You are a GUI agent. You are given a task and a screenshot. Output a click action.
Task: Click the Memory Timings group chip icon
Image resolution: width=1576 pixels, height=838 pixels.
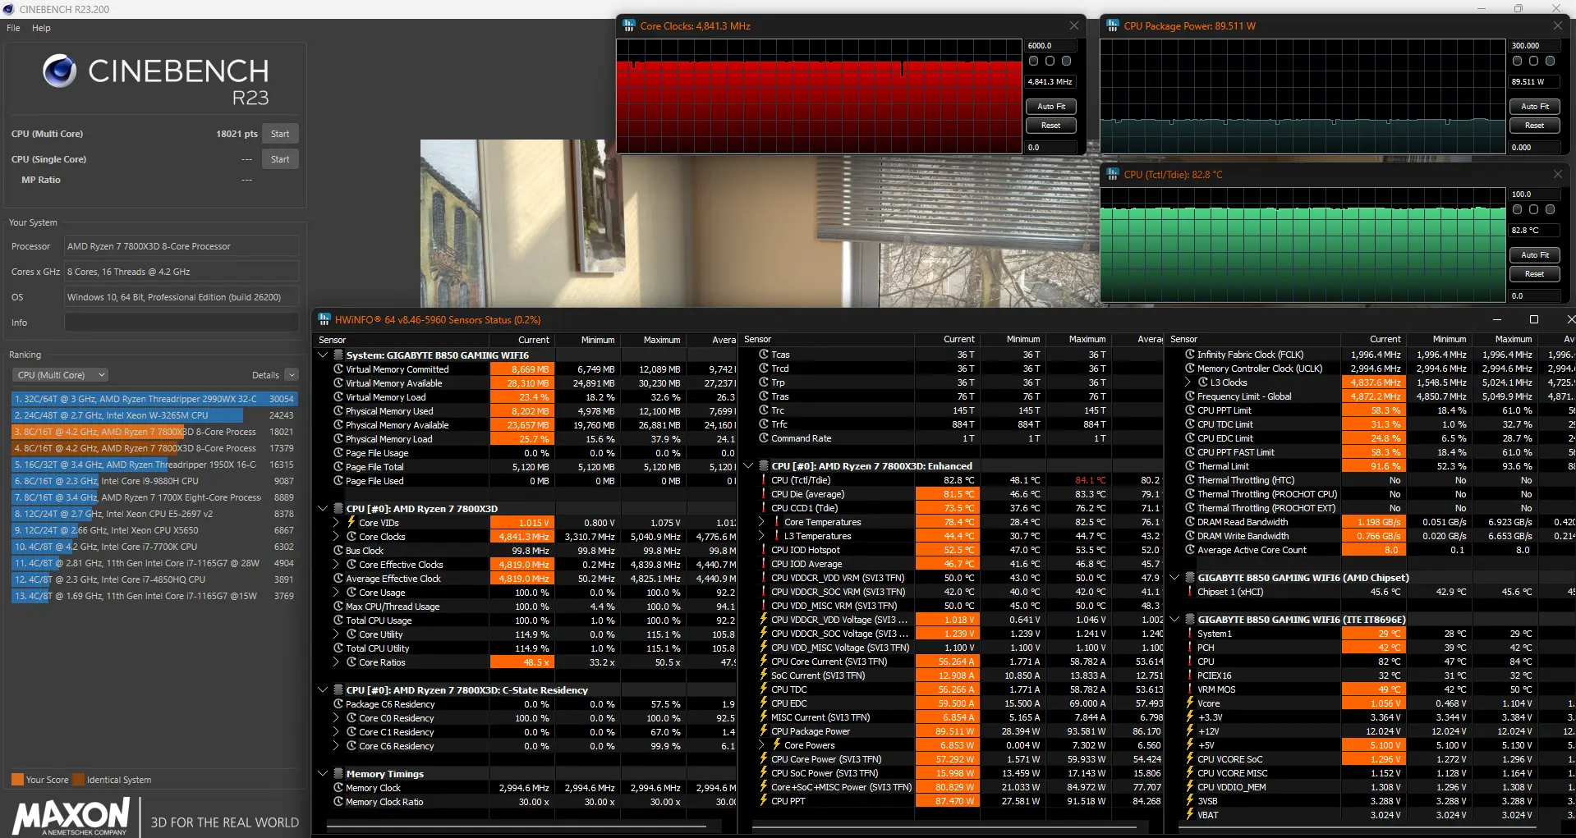(338, 774)
